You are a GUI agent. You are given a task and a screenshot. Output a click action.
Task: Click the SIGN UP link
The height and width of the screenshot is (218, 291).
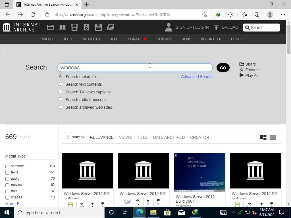coord(184,27)
